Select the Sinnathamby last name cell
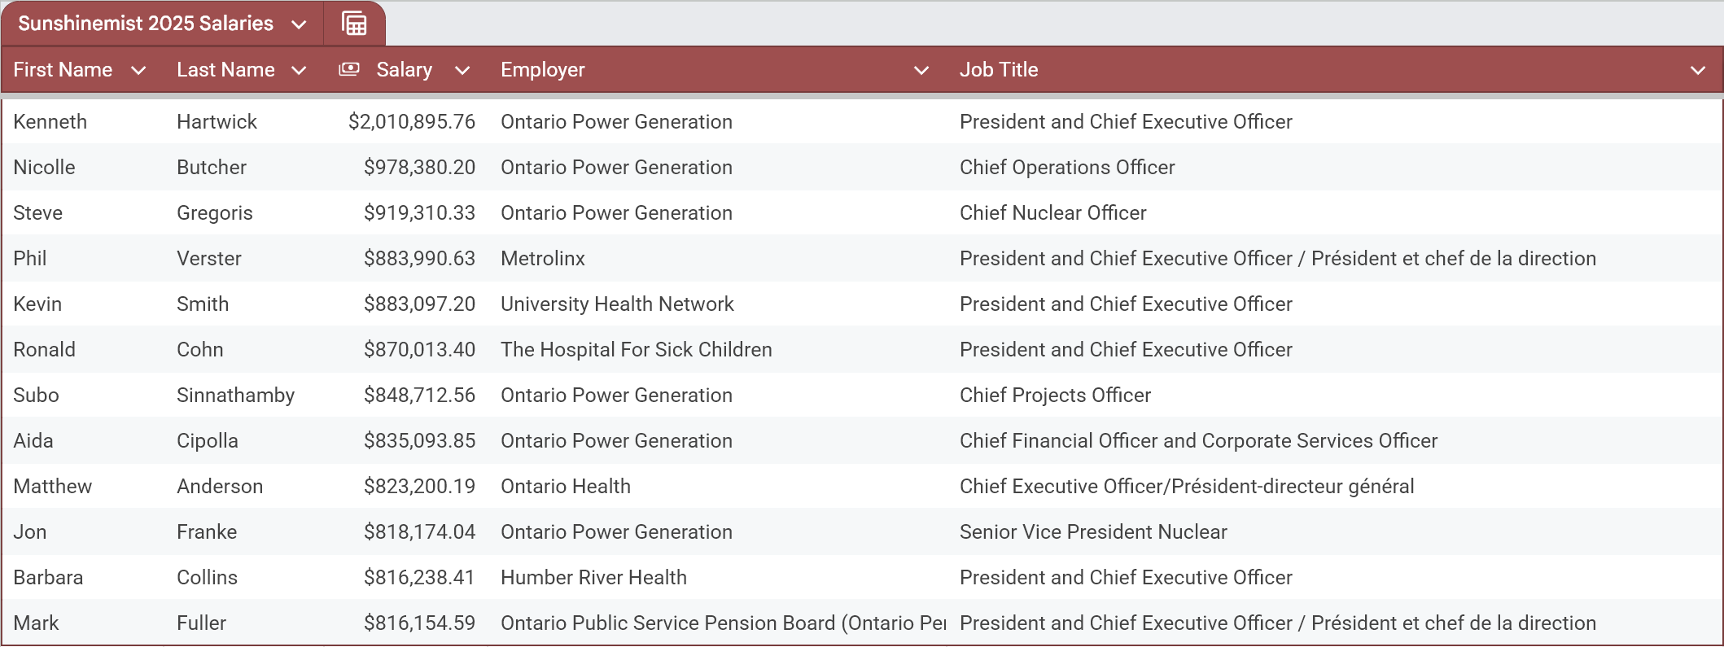This screenshot has width=1724, height=647. 235,396
